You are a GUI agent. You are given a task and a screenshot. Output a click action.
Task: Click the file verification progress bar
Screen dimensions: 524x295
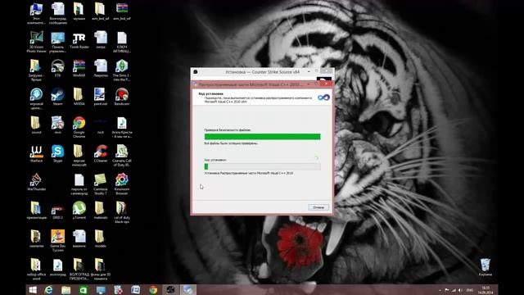pyautogui.click(x=262, y=137)
